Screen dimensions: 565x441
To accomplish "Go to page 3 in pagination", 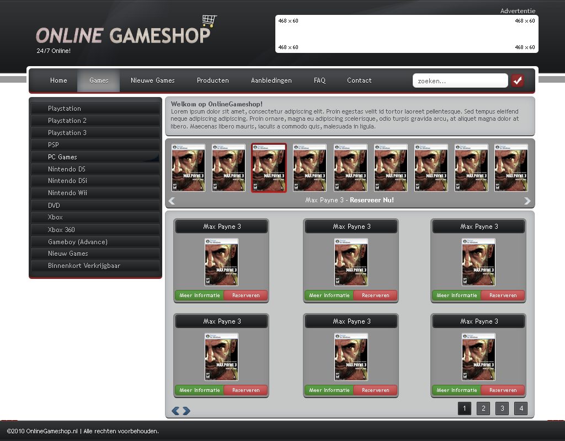I will [x=502, y=408].
